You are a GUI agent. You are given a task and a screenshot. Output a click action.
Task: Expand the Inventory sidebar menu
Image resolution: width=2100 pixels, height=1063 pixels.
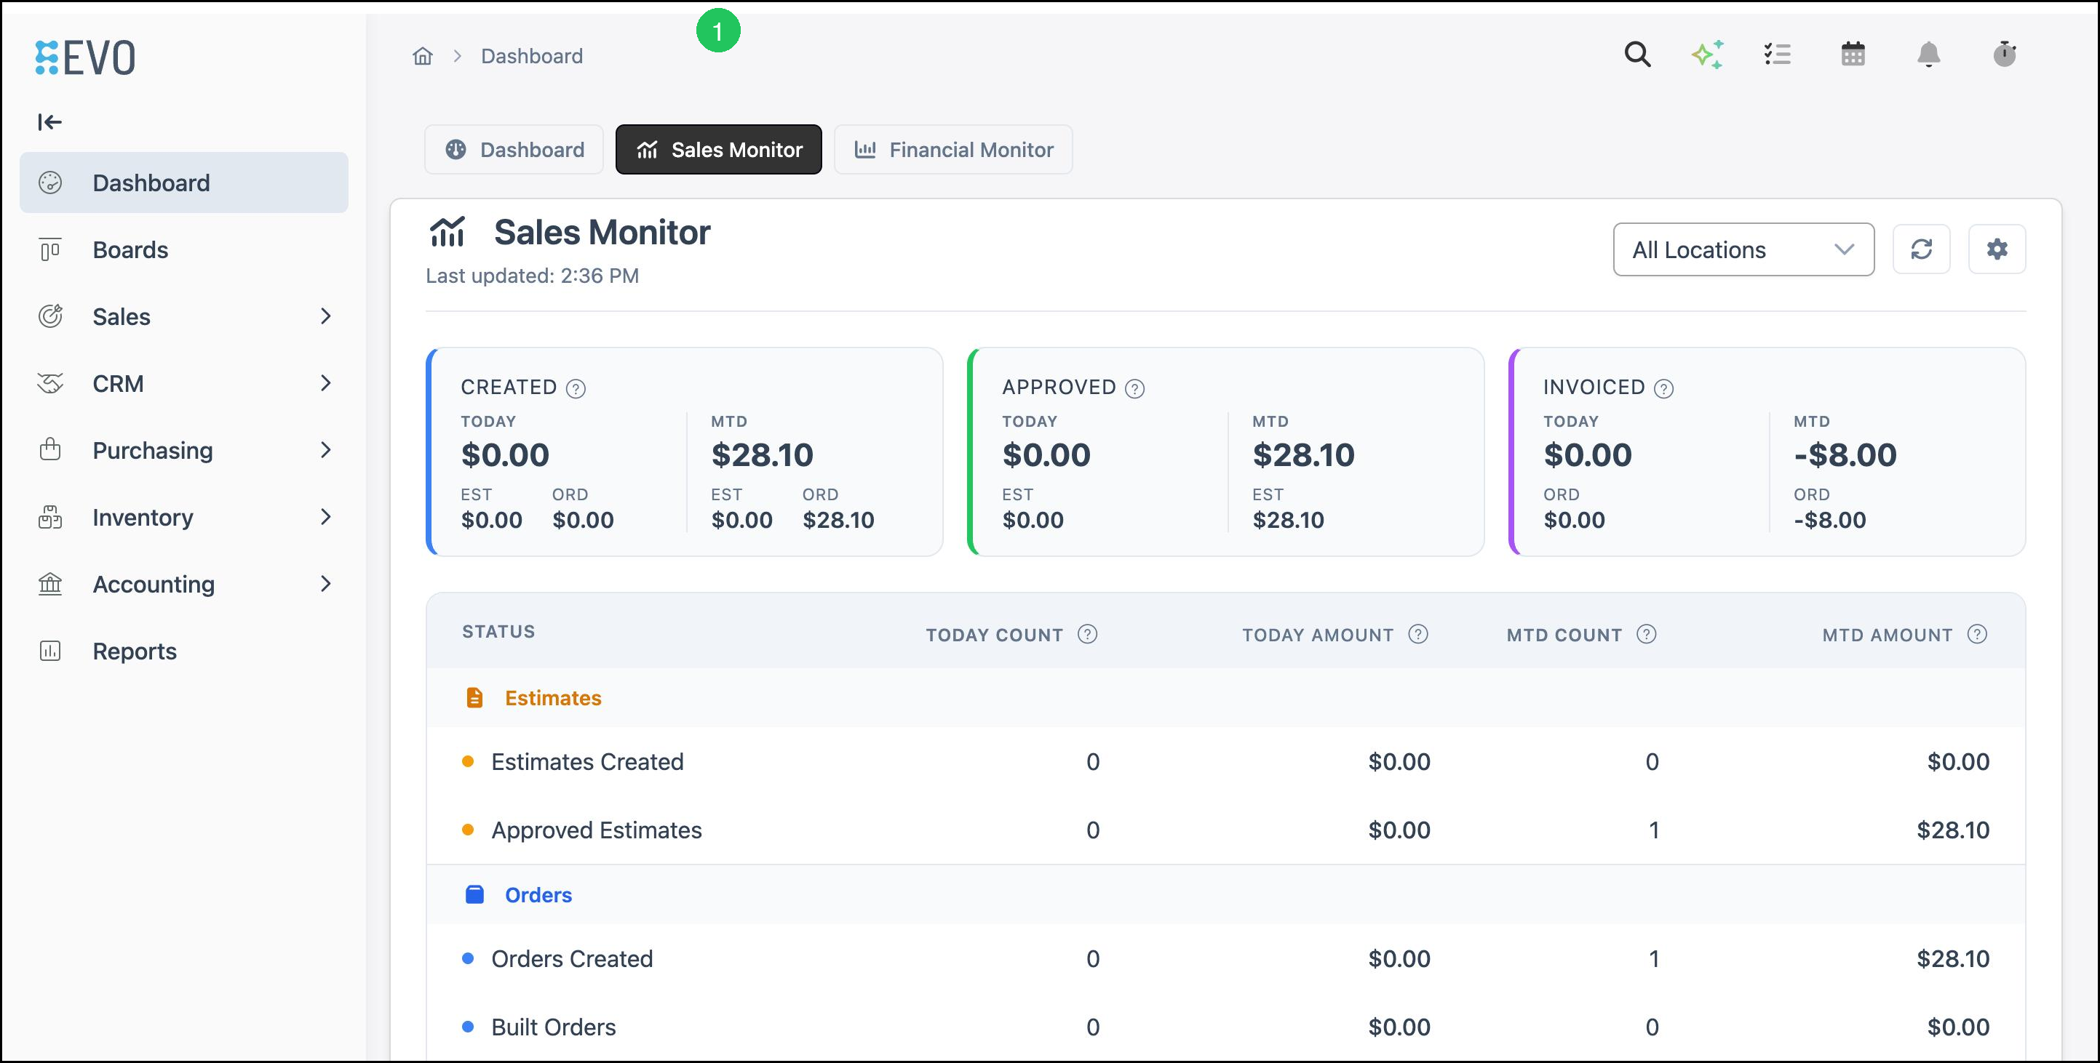[184, 517]
